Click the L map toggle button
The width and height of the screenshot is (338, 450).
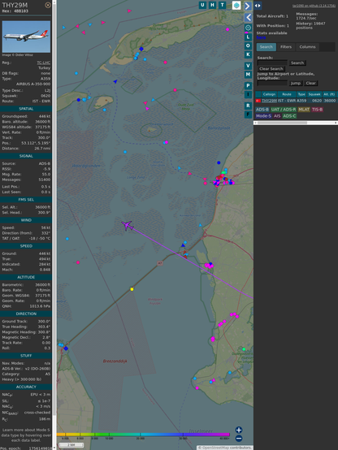click(x=248, y=37)
